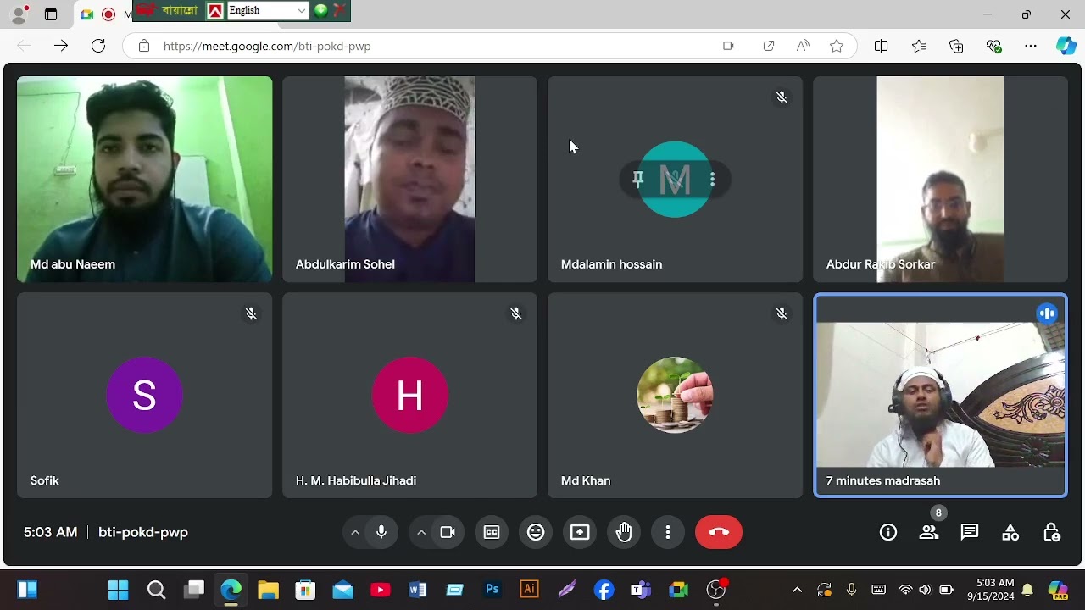This screenshot has height=610, width=1085.
Task: Click the browser address bar URL
Action: coord(267,46)
